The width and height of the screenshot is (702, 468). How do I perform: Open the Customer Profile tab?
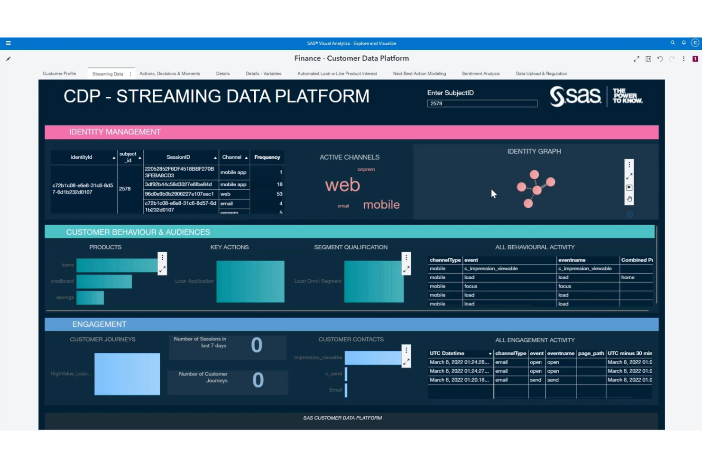[59, 73]
